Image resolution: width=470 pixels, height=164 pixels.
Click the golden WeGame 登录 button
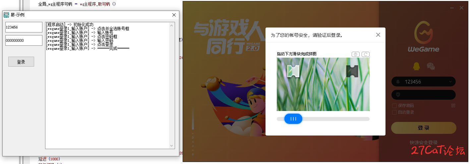pos(424,128)
